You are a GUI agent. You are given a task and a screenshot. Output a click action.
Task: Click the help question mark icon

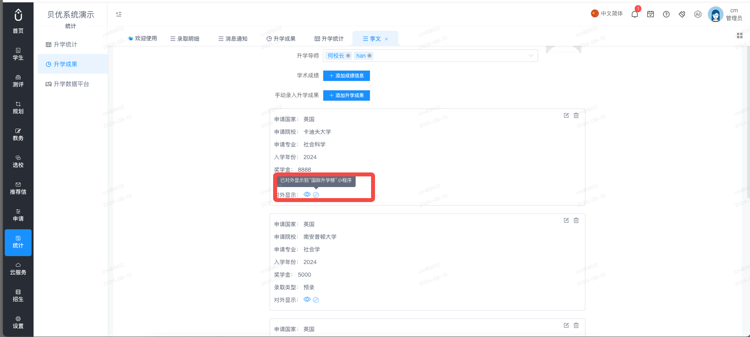[666, 14]
